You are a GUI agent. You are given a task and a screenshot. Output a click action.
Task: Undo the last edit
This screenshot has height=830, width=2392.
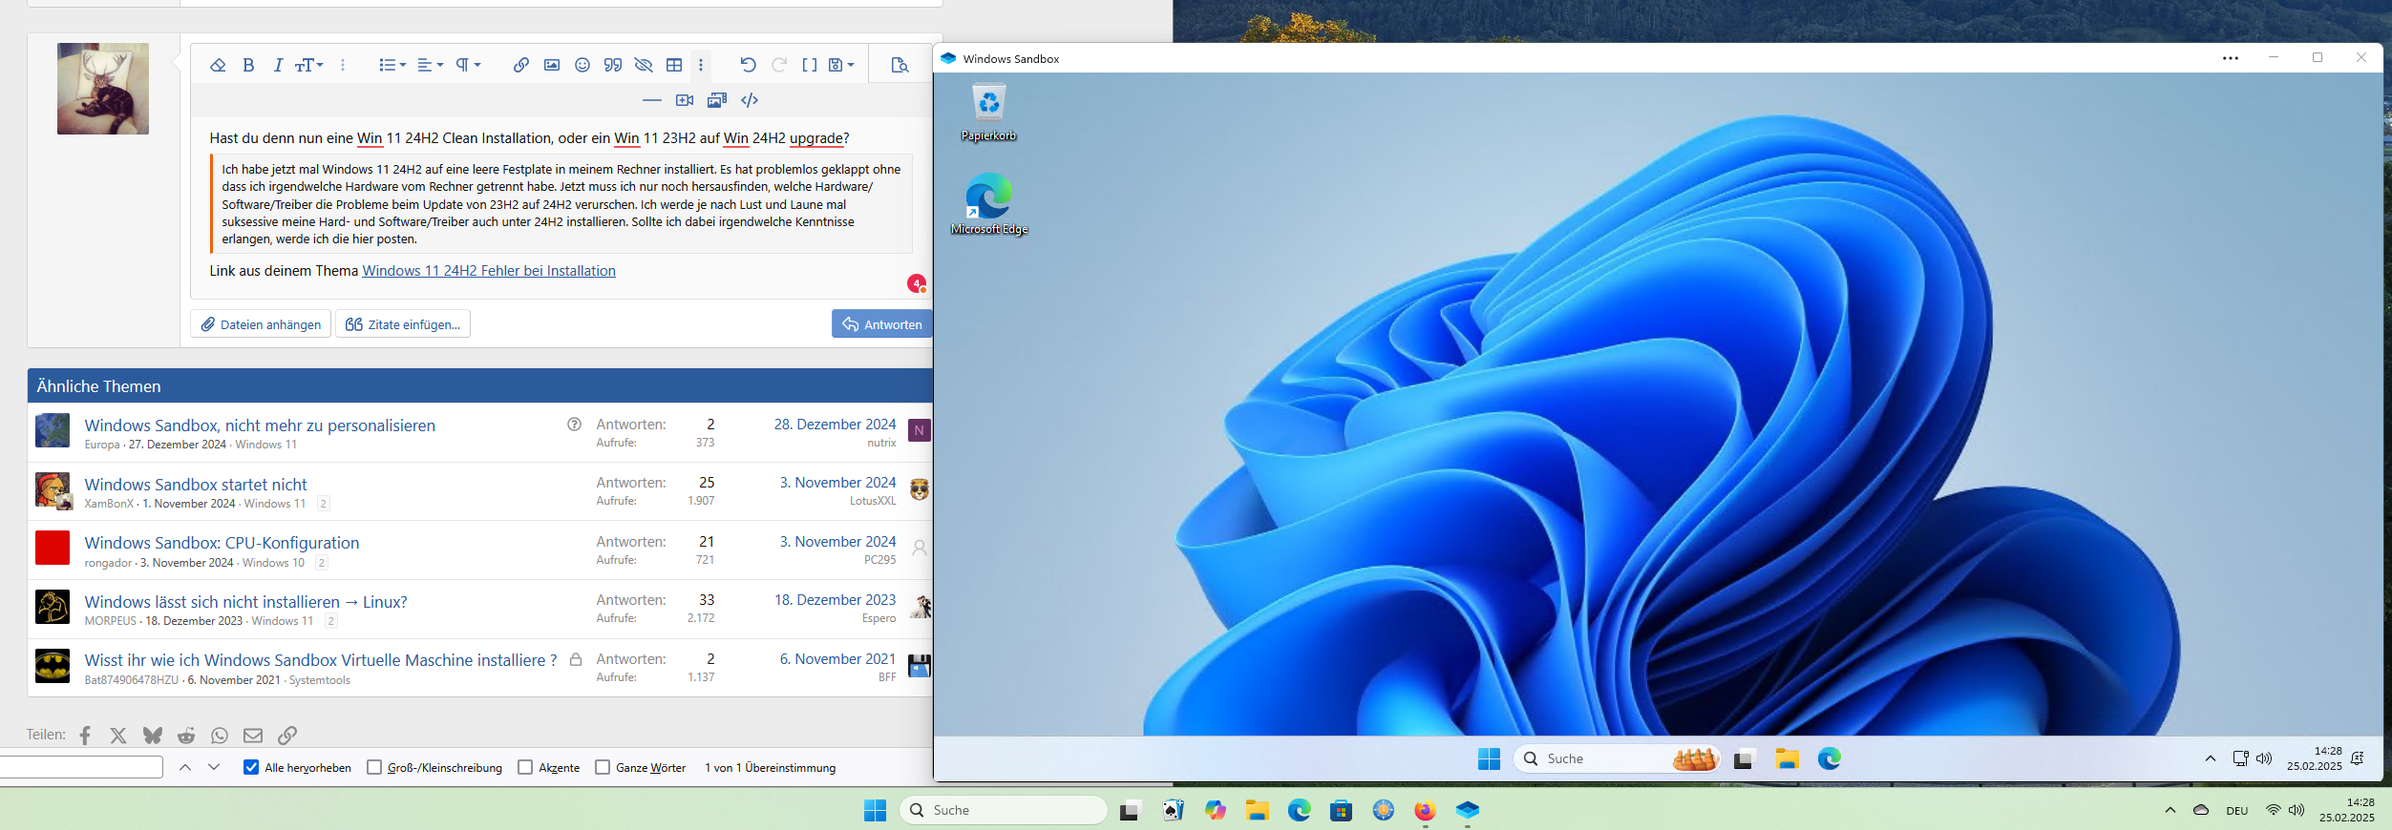point(748,65)
